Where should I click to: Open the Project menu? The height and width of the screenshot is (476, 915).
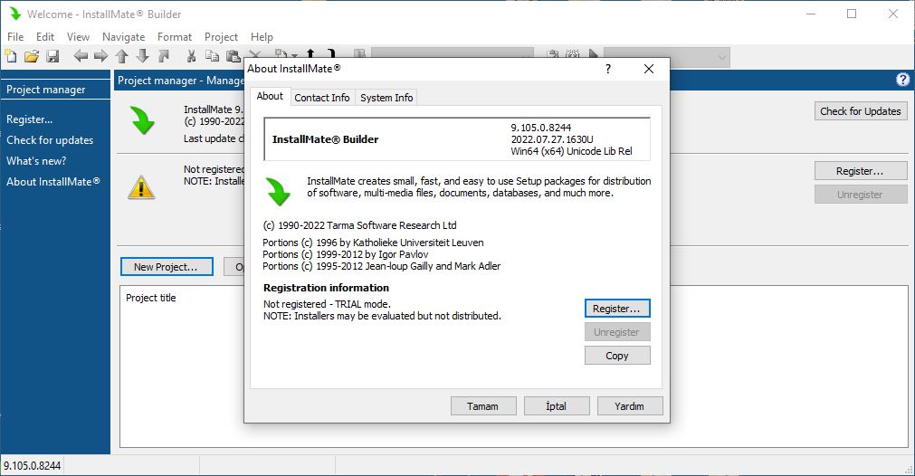[x=221, y=37]
